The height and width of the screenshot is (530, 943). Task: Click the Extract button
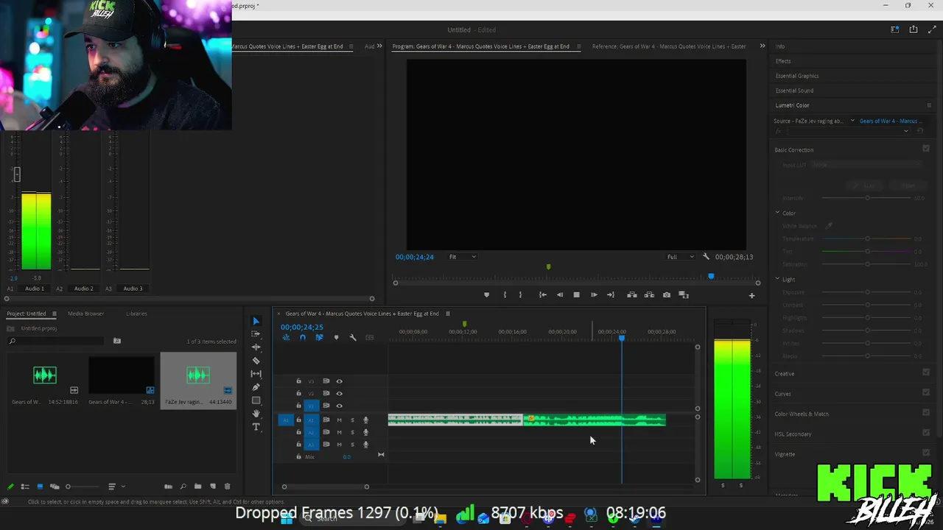pyautogui.click(x=649, y=295)
